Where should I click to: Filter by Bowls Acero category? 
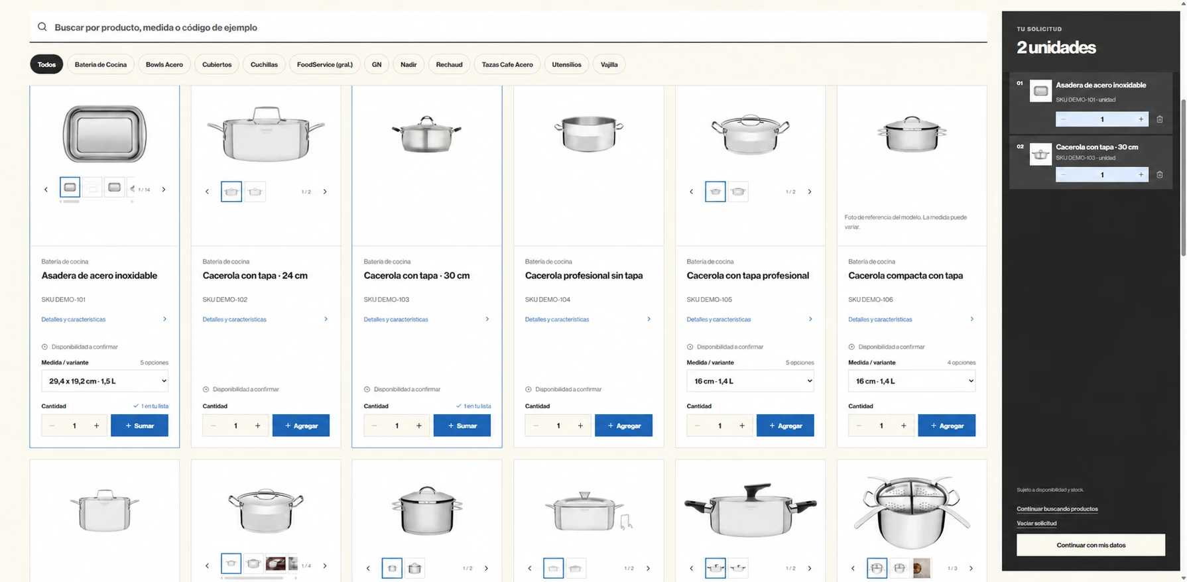point(164,64)
